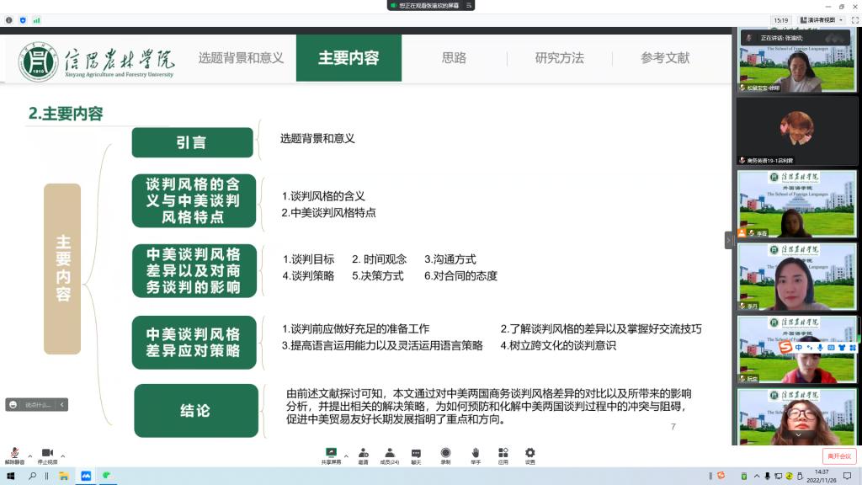Open the 演讲者视图 view layout dropdown
This screenshot has width=862, height=485.
tap(822, 19)
